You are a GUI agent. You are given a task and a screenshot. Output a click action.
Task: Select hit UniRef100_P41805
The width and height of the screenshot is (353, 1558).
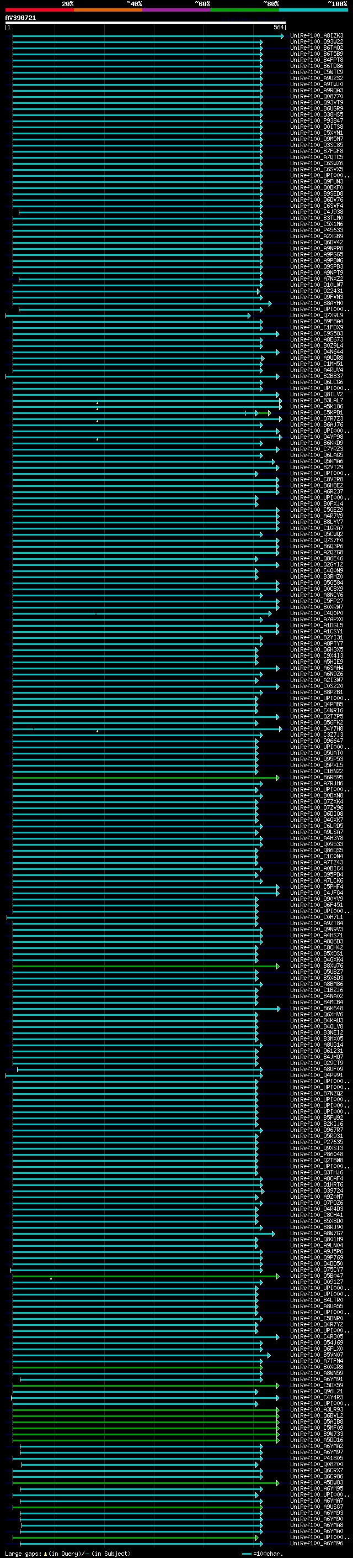(317, 1458)
